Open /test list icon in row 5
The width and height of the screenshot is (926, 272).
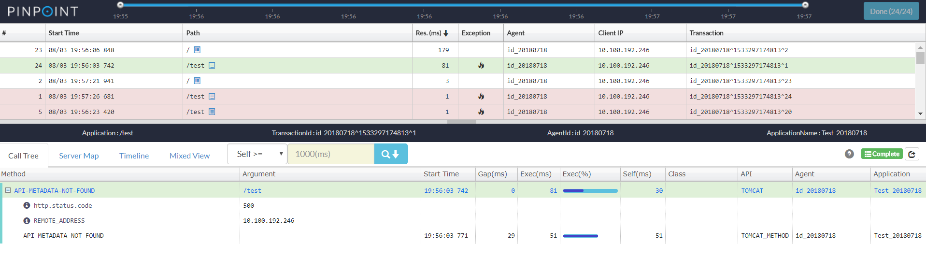pos(212,112)
